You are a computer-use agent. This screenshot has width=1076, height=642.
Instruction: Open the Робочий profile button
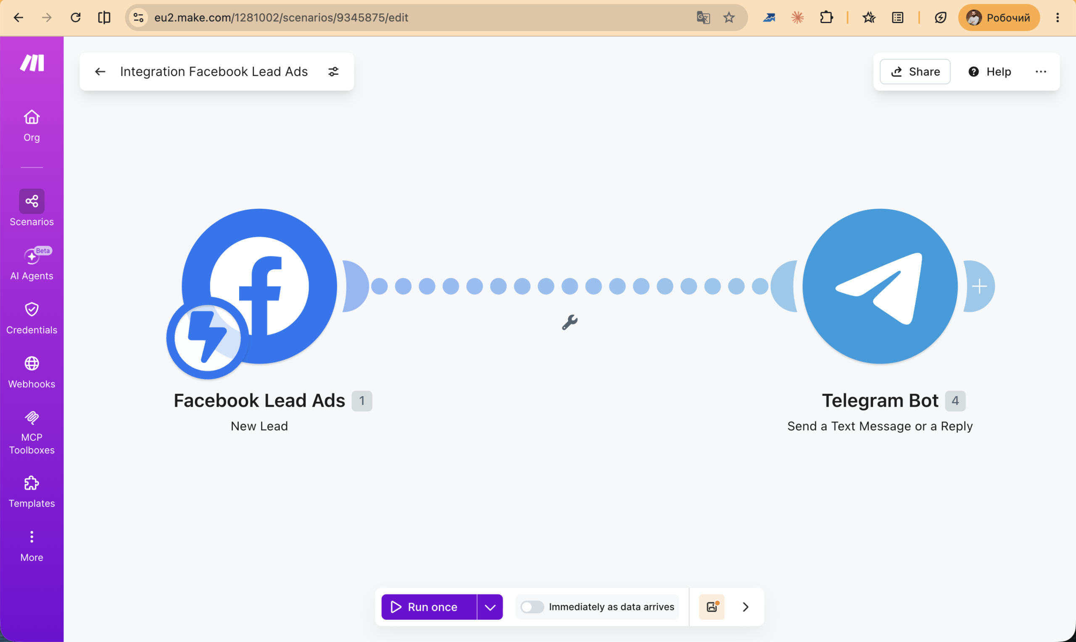[999, 18]
